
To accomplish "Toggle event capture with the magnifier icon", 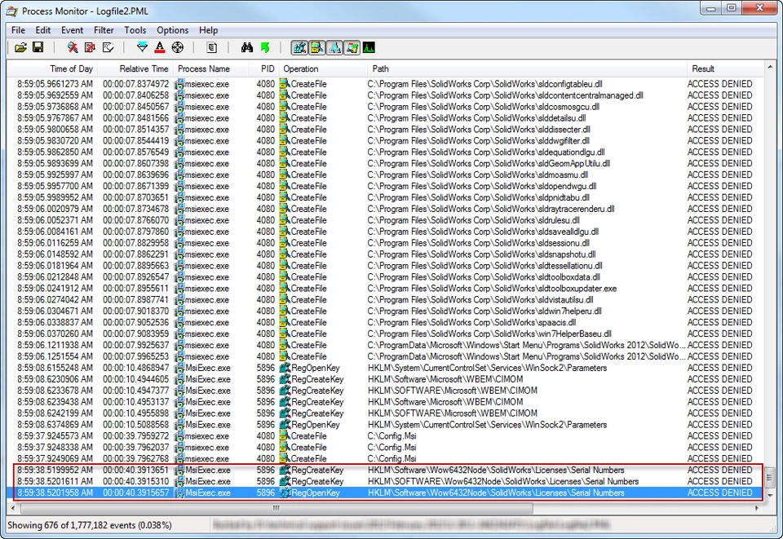I will click(x=73, y=48).
